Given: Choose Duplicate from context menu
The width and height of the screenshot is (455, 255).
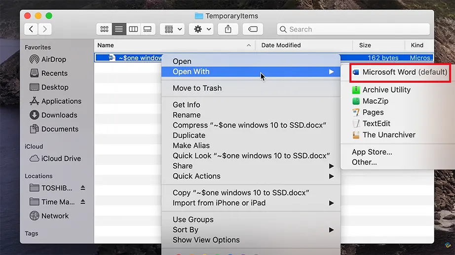Looking at the screenshot, I should tap(251, 135).
